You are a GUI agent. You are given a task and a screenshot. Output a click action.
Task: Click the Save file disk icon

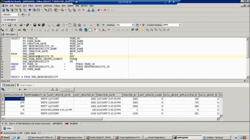point(35,25)
